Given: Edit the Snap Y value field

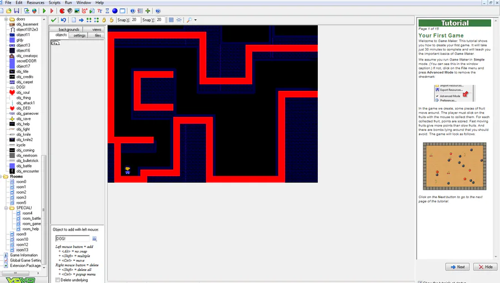Looking at the screenshot, I should point(160,20).
